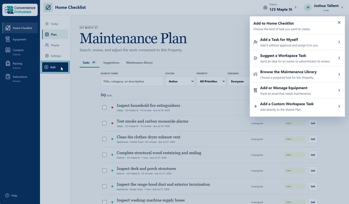Screen dimensions: 349x204
Task: Click the property house icon in the header
Action: click(265, 7)
